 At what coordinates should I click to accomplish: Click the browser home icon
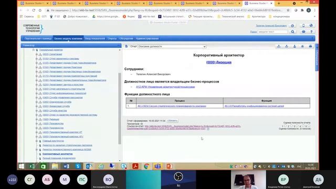tap(40, 10)
